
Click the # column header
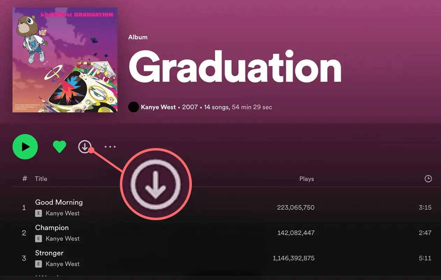(x=24, y=178)
